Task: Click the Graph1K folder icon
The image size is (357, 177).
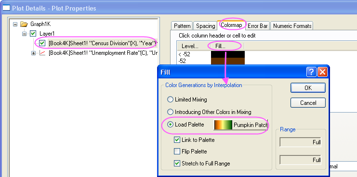Action: [24, 24]
